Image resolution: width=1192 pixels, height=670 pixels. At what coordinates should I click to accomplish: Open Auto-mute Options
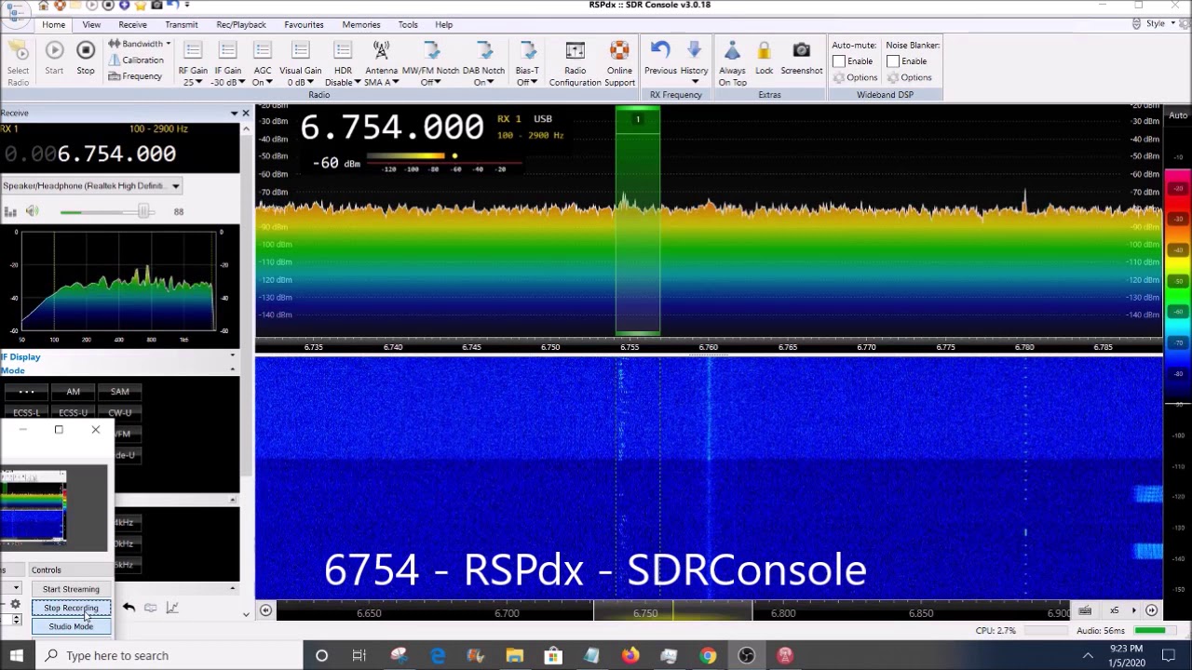855,77
